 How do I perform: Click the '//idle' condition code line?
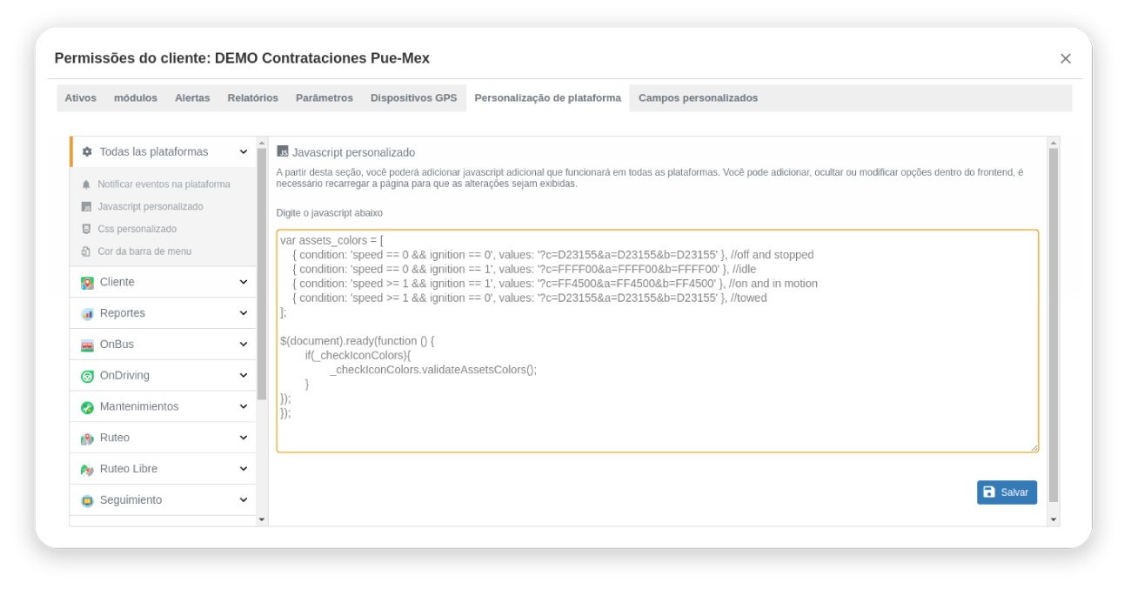click(525, 270)
